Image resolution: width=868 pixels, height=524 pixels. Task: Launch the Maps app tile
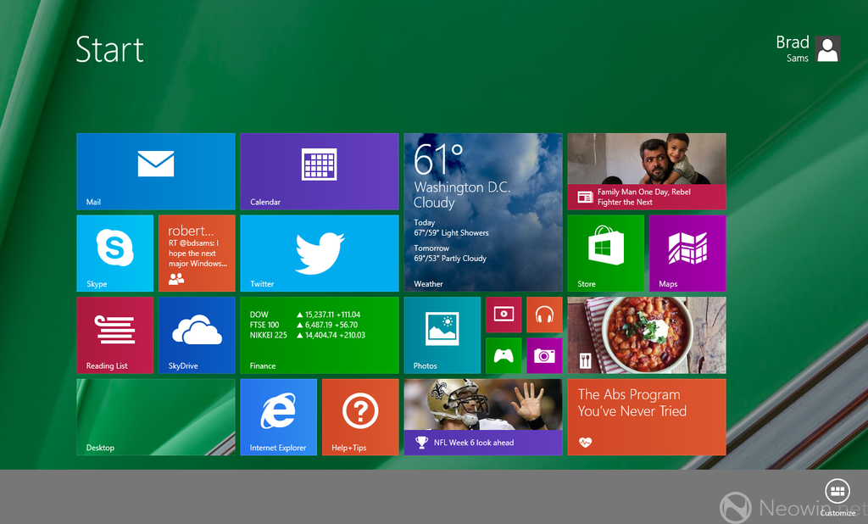(x=687, y=253)
